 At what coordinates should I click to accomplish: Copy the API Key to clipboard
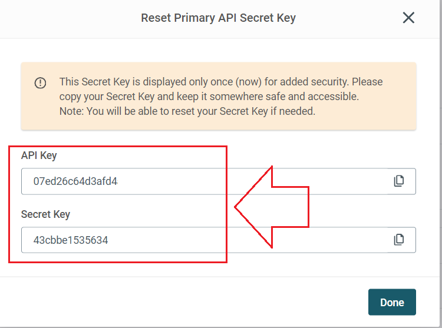[x=398, y=181]
